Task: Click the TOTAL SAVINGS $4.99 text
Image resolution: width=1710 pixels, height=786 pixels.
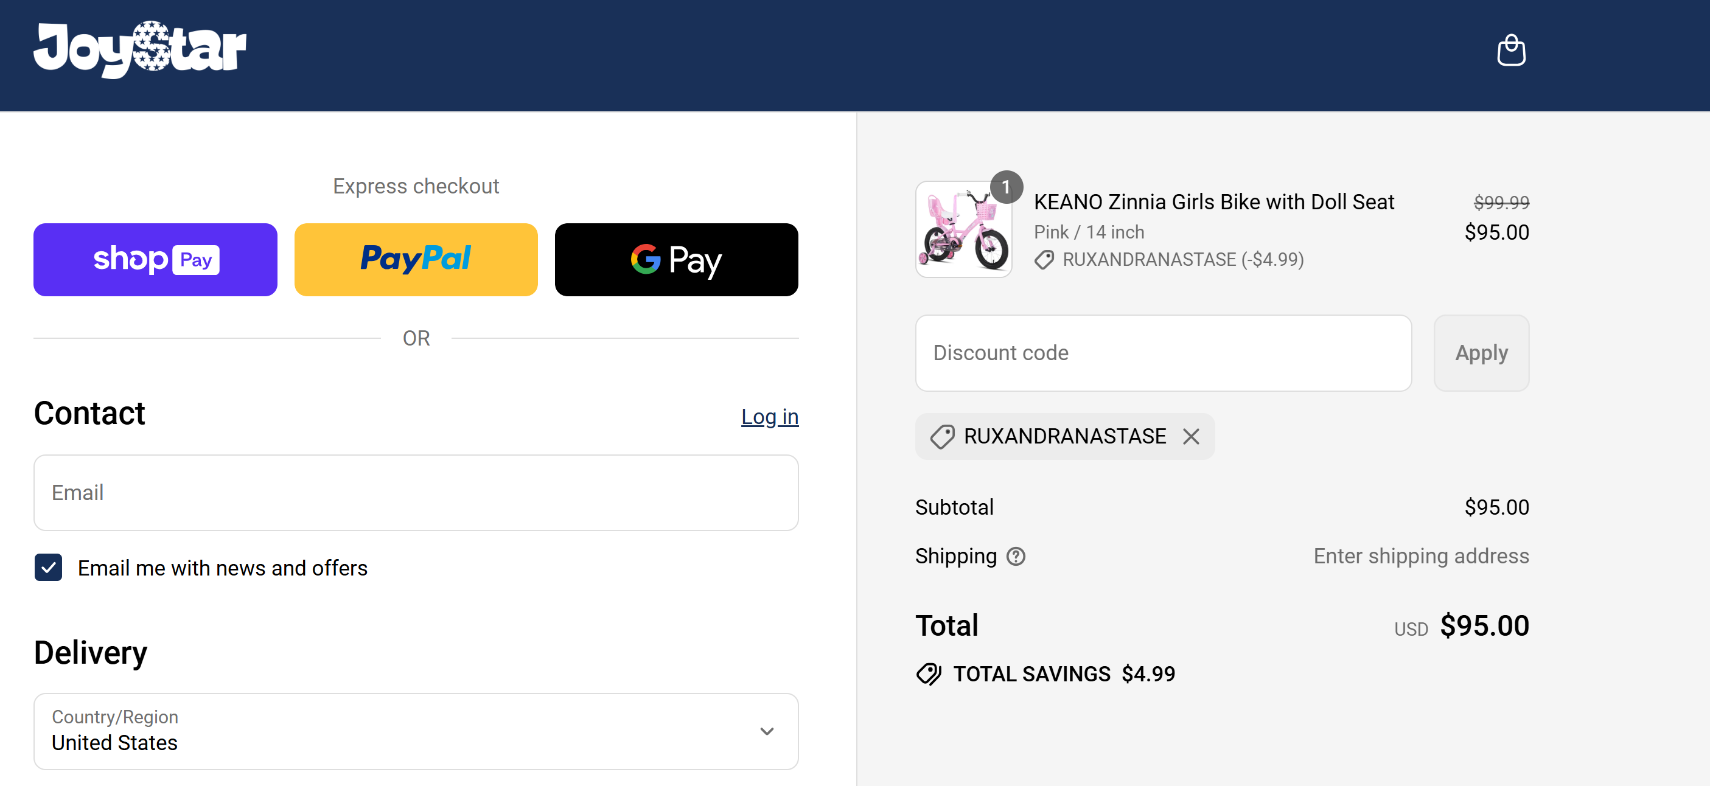Action: 1064,675
